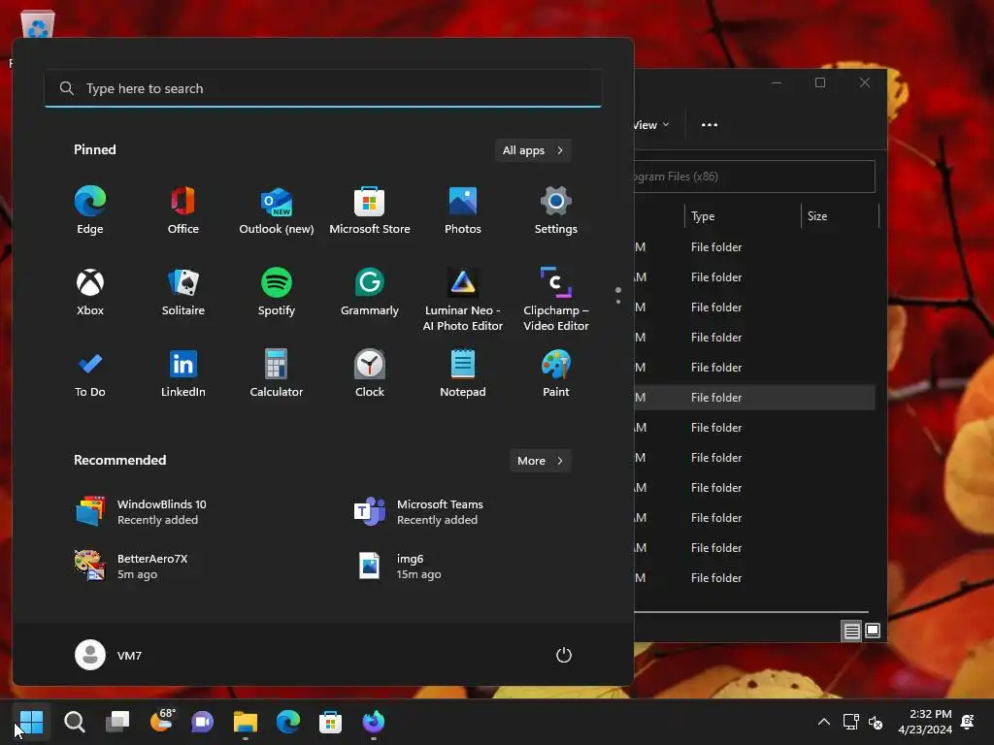Image resolution: width=994 pixels, height=745 pixels.
Task: Click the Size column header in Explorer
Action: point(840,216)
